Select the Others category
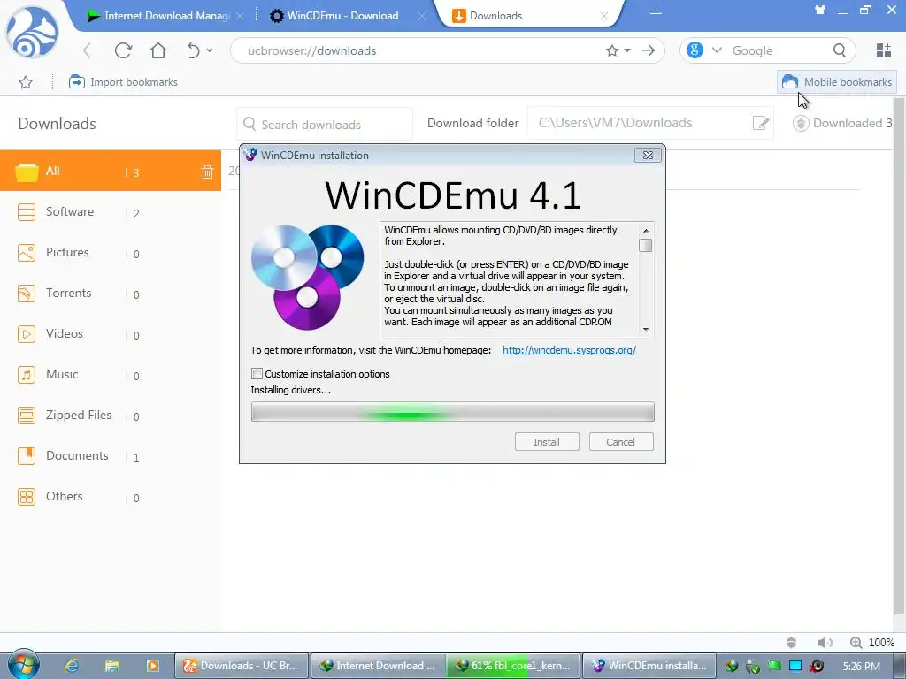 [111, 497]
